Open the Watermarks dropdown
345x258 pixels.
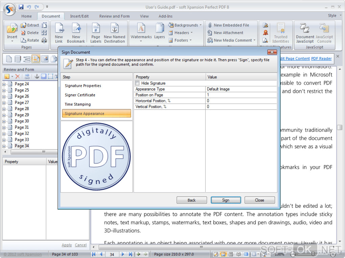(141, 33)
